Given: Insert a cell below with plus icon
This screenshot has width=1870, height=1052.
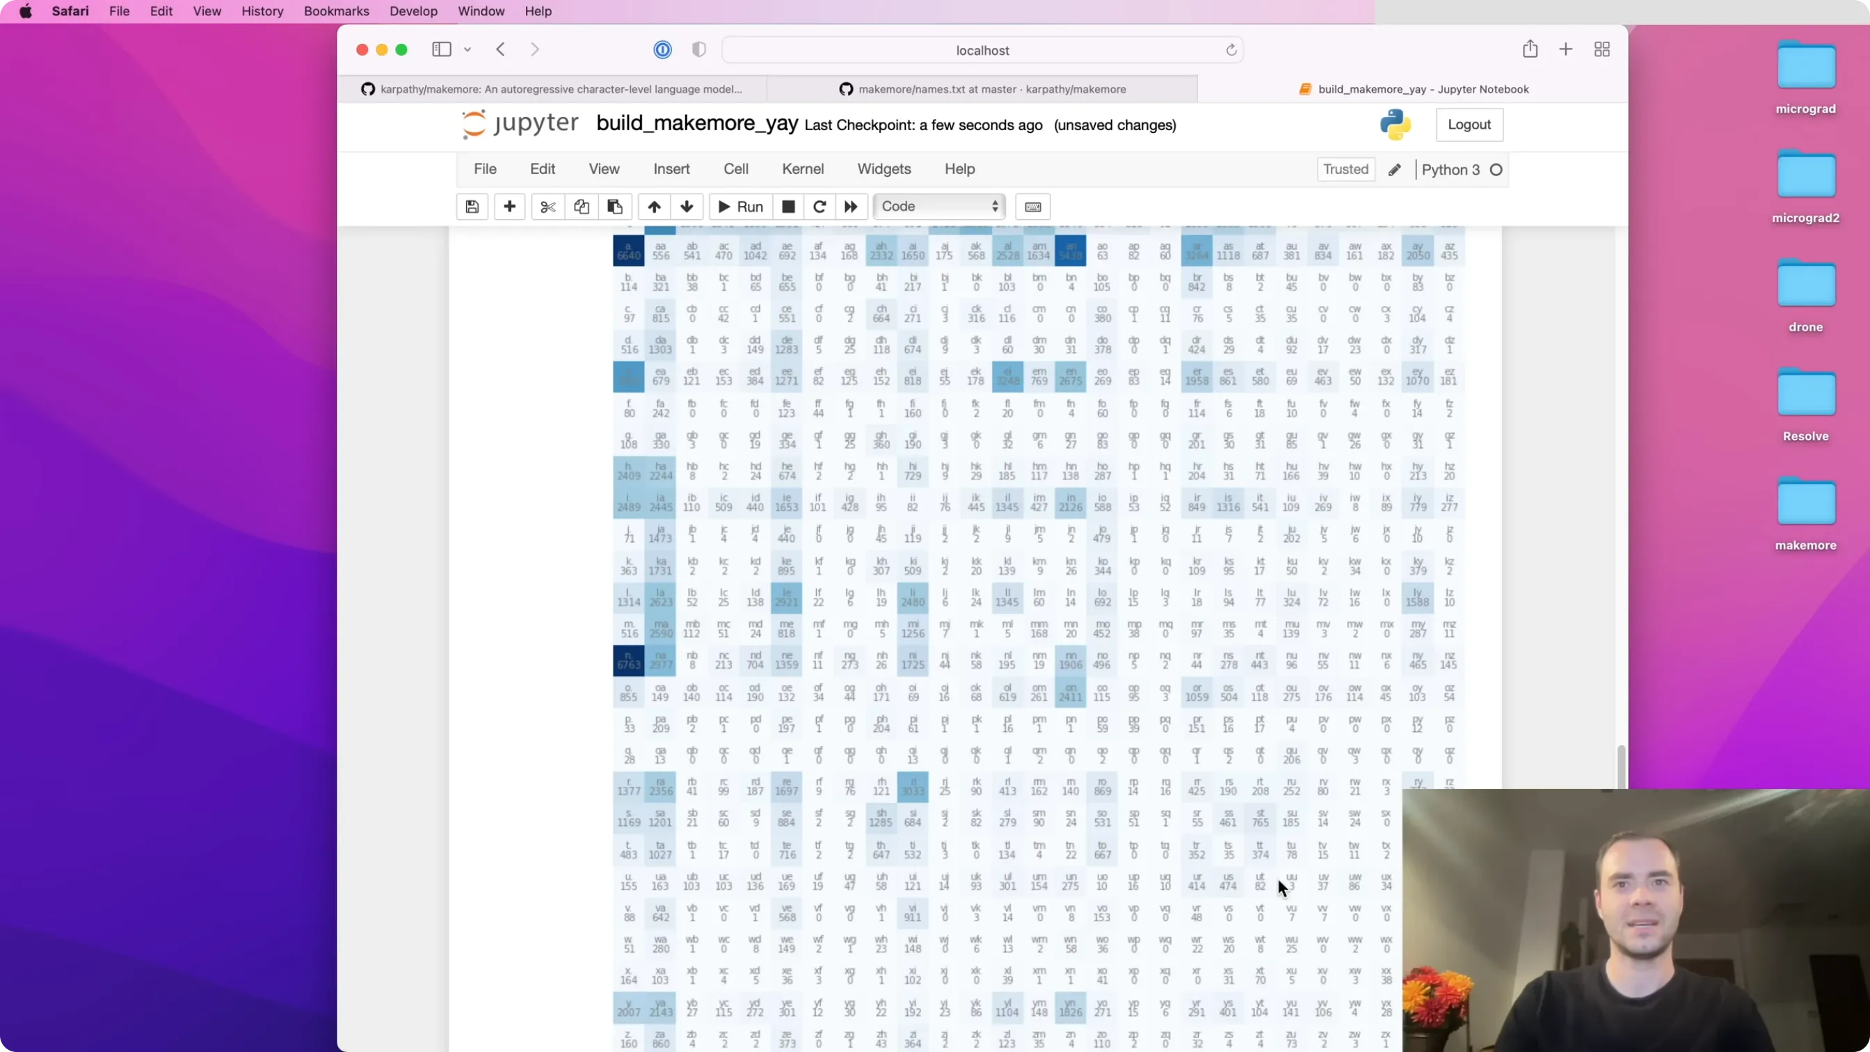Looking at the screenshot, I should [510, 207].
